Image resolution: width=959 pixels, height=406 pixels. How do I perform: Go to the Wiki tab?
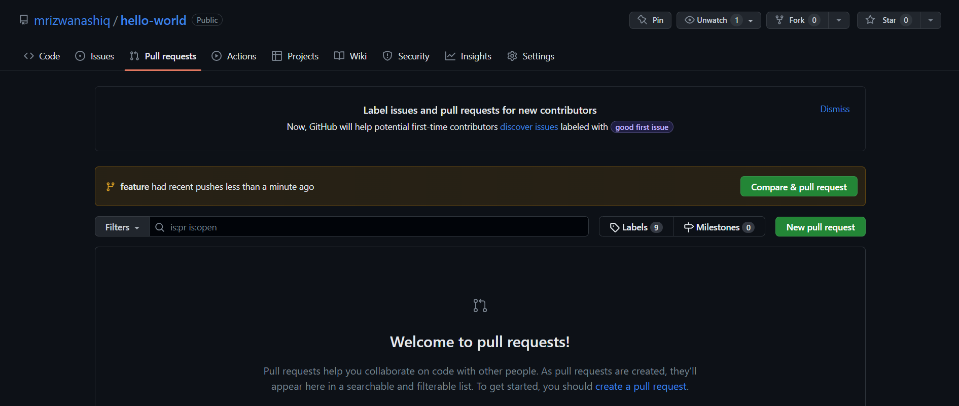pyautogui.click(x=350, y=56)
